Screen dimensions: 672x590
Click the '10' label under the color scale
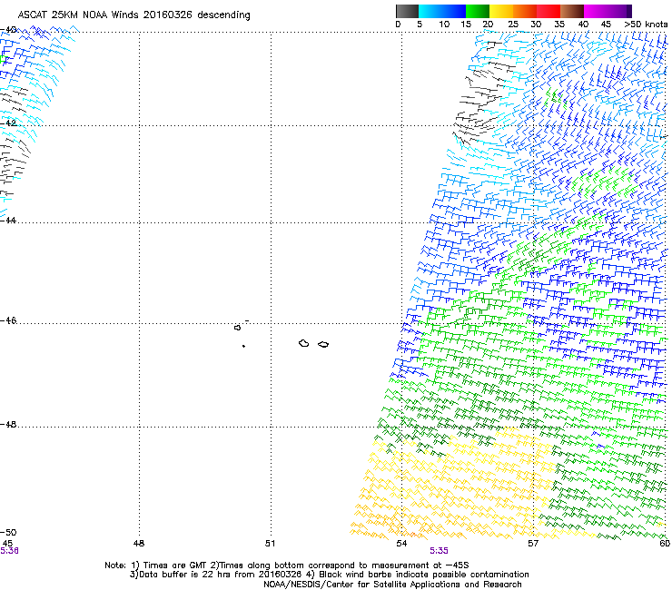pyautogui.click(x=444, y=25)
